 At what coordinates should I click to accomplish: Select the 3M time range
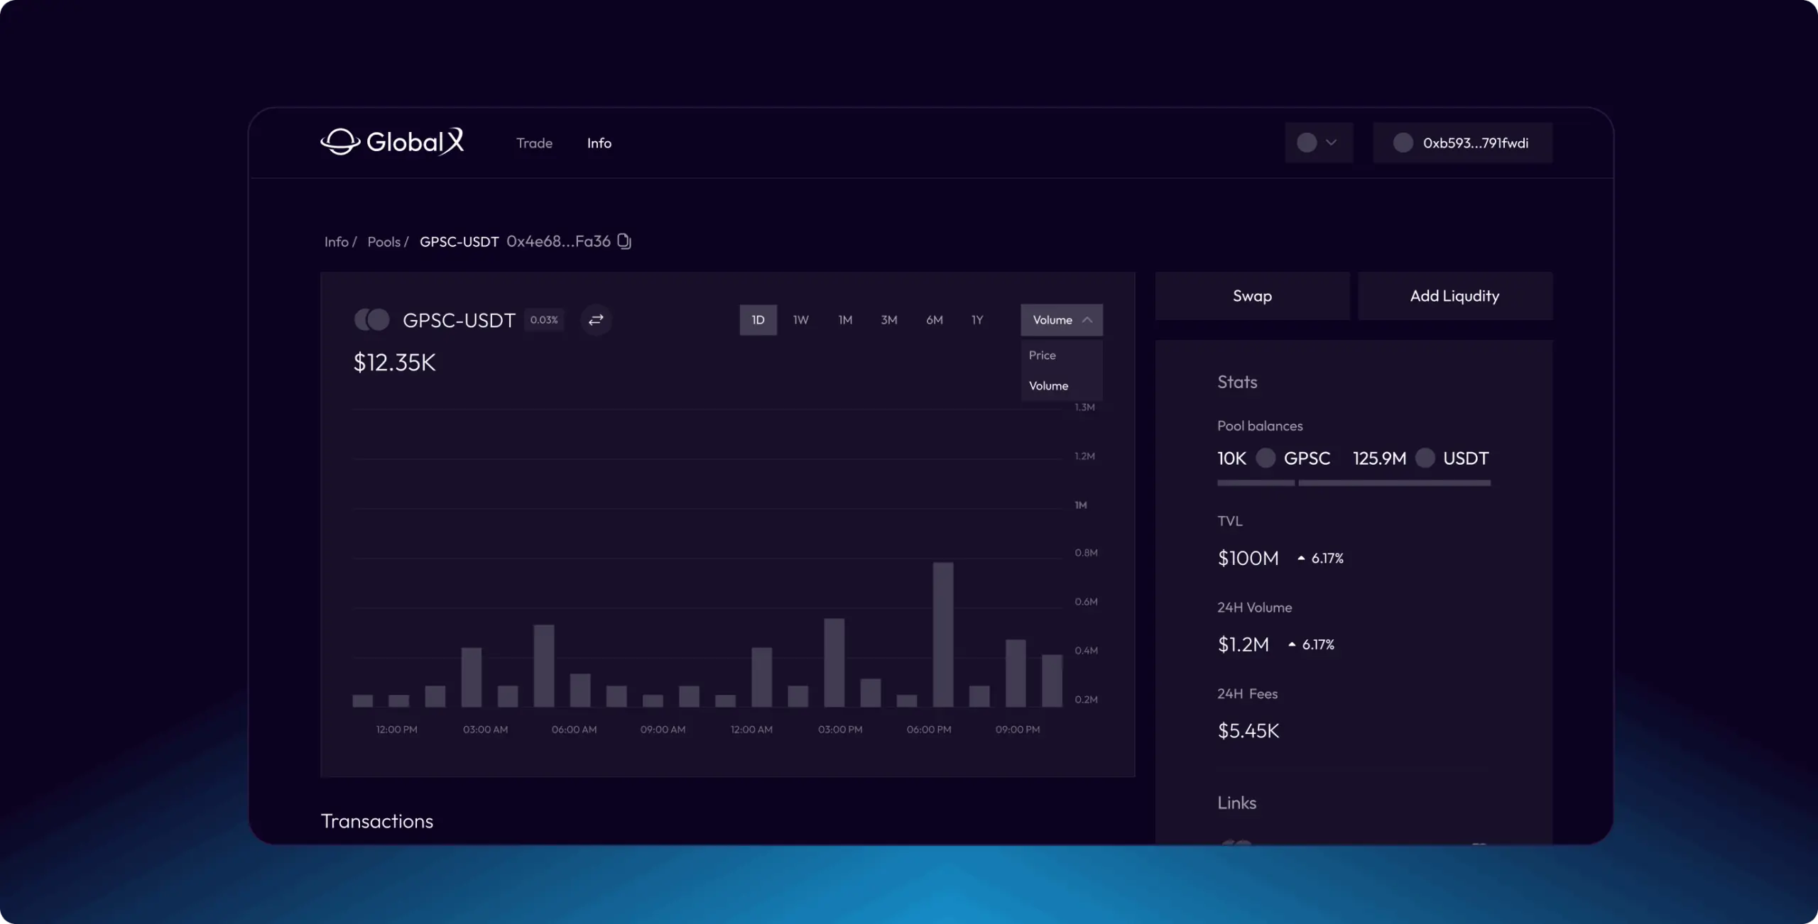(889, 319)
